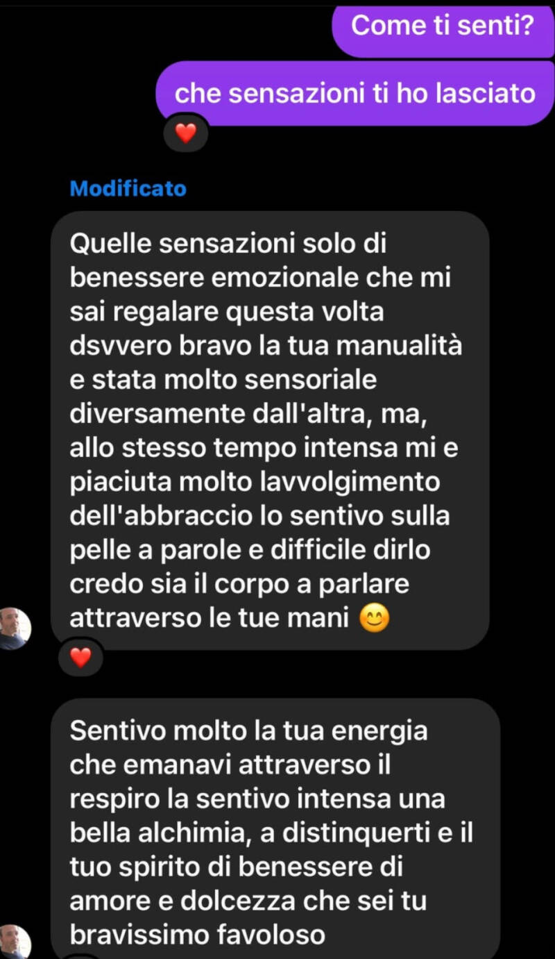The width and height of the screenshot is (555, 959).
Task: Tap the 'Sentivo molto la tua energia' line
Action: tap(249, 731)
